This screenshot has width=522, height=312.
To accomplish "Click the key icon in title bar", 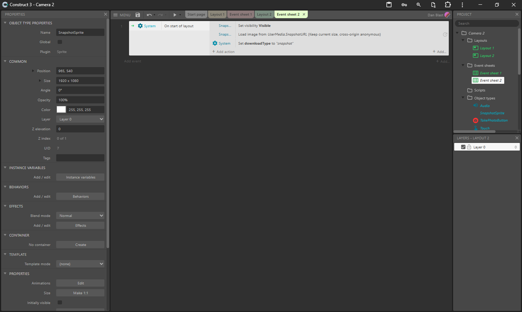I will tap(404, 5).
